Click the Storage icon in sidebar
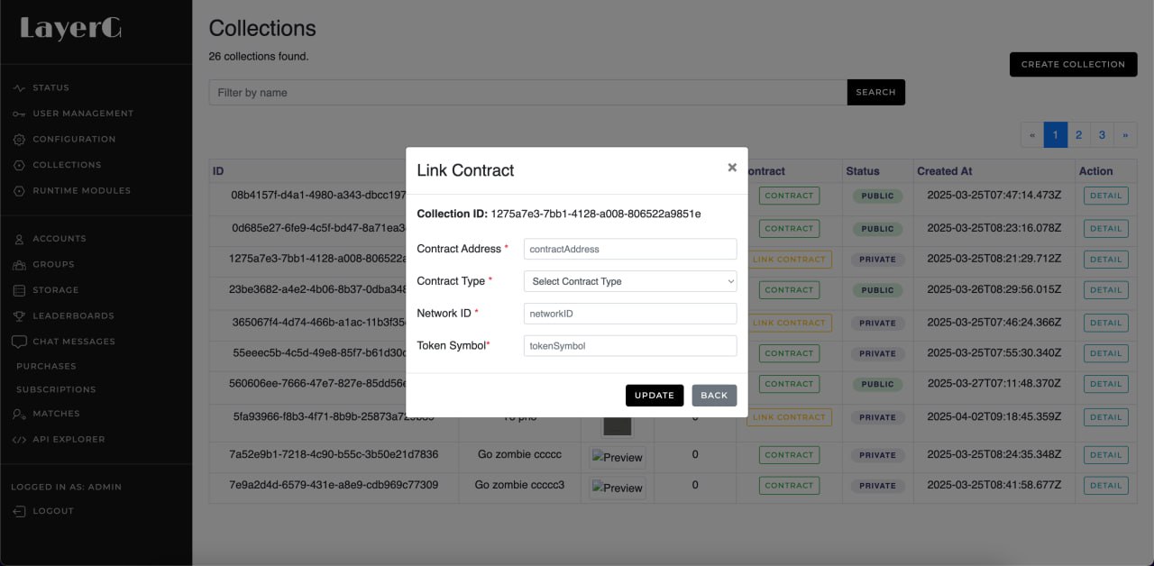1154x566 pixels. tap(19, 290)
